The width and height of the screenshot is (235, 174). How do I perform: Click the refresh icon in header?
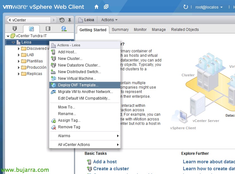pos(185,7)
